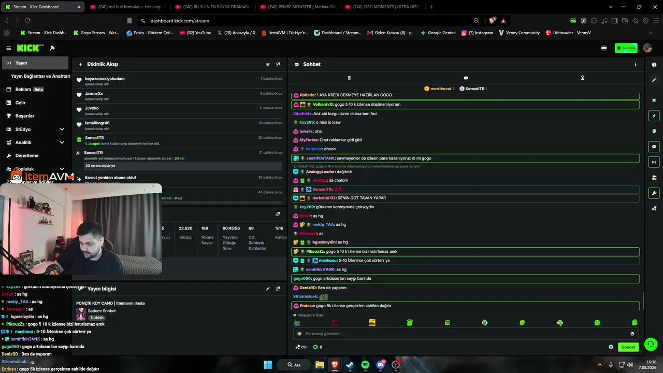The width and height of the screenshot is (663, 373).
Task: Open Yayın Bağlantısı ve Anahtarı page
Action: tap(40, 76)
